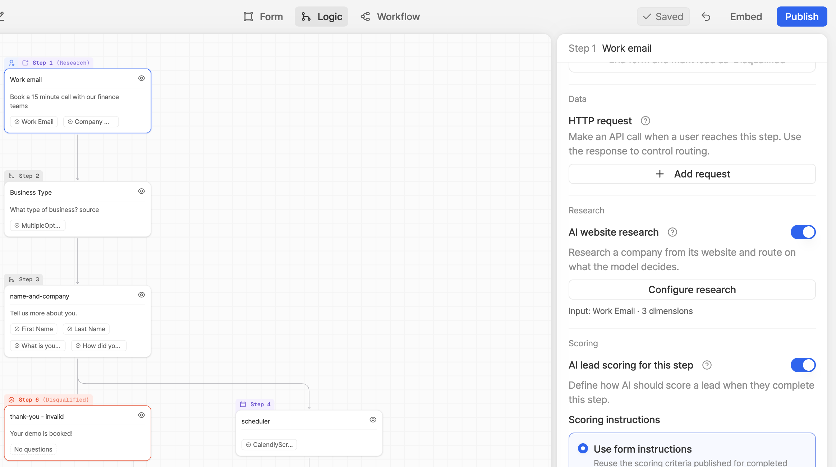836x467 pixels.
Task: Select the How did yo... field chip
Action: click(x=99, y=346)
